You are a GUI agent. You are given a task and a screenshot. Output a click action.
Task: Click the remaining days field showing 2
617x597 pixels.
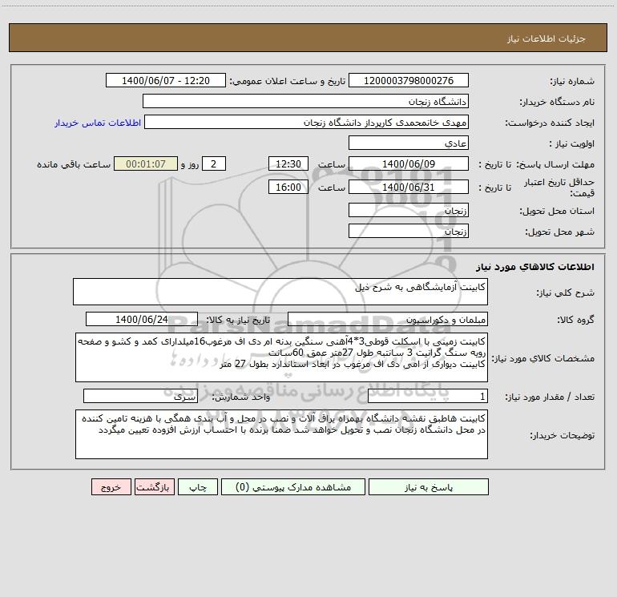coord(214,163)
